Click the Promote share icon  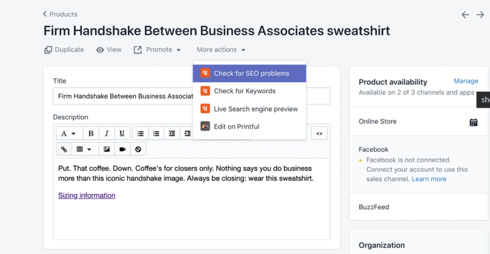(138, 50)
